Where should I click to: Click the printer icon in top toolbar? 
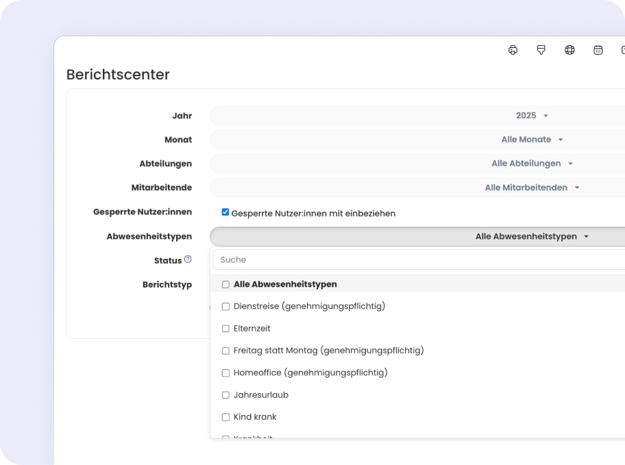tap(513, 50)
